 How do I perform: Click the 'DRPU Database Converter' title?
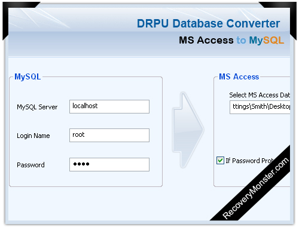point(208,23)
